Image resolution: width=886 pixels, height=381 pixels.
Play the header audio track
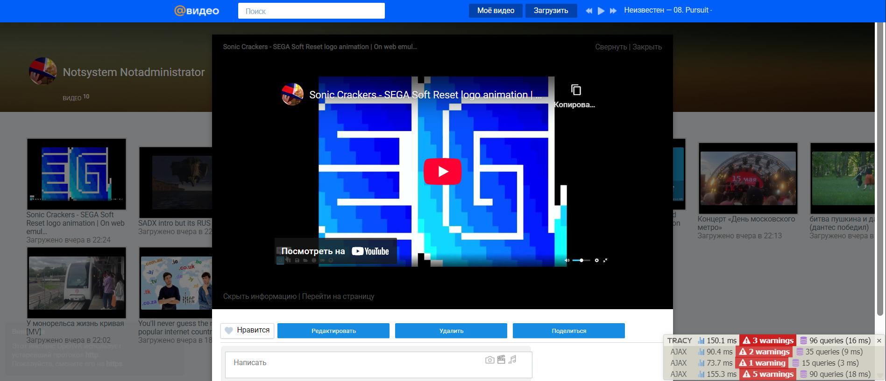601,11
